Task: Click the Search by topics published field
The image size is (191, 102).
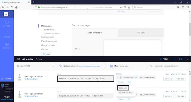Action: point(166,66)
